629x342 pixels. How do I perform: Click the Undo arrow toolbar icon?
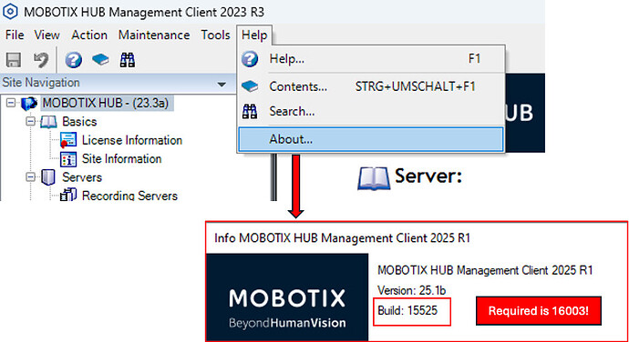tap(41, 60)
